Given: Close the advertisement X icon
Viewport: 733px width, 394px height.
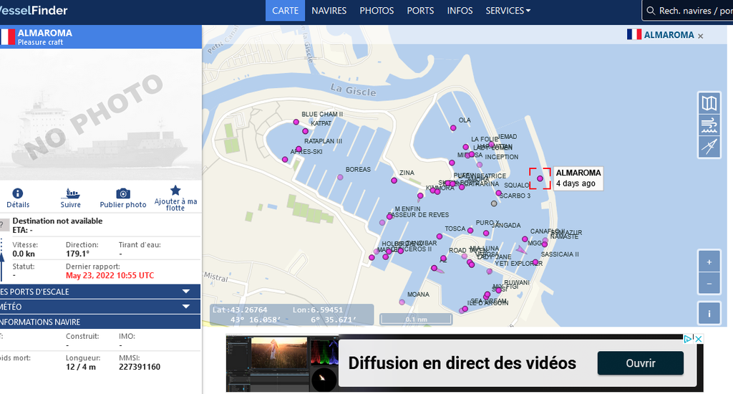Looking at the screenshot, I should pos(699,339).
